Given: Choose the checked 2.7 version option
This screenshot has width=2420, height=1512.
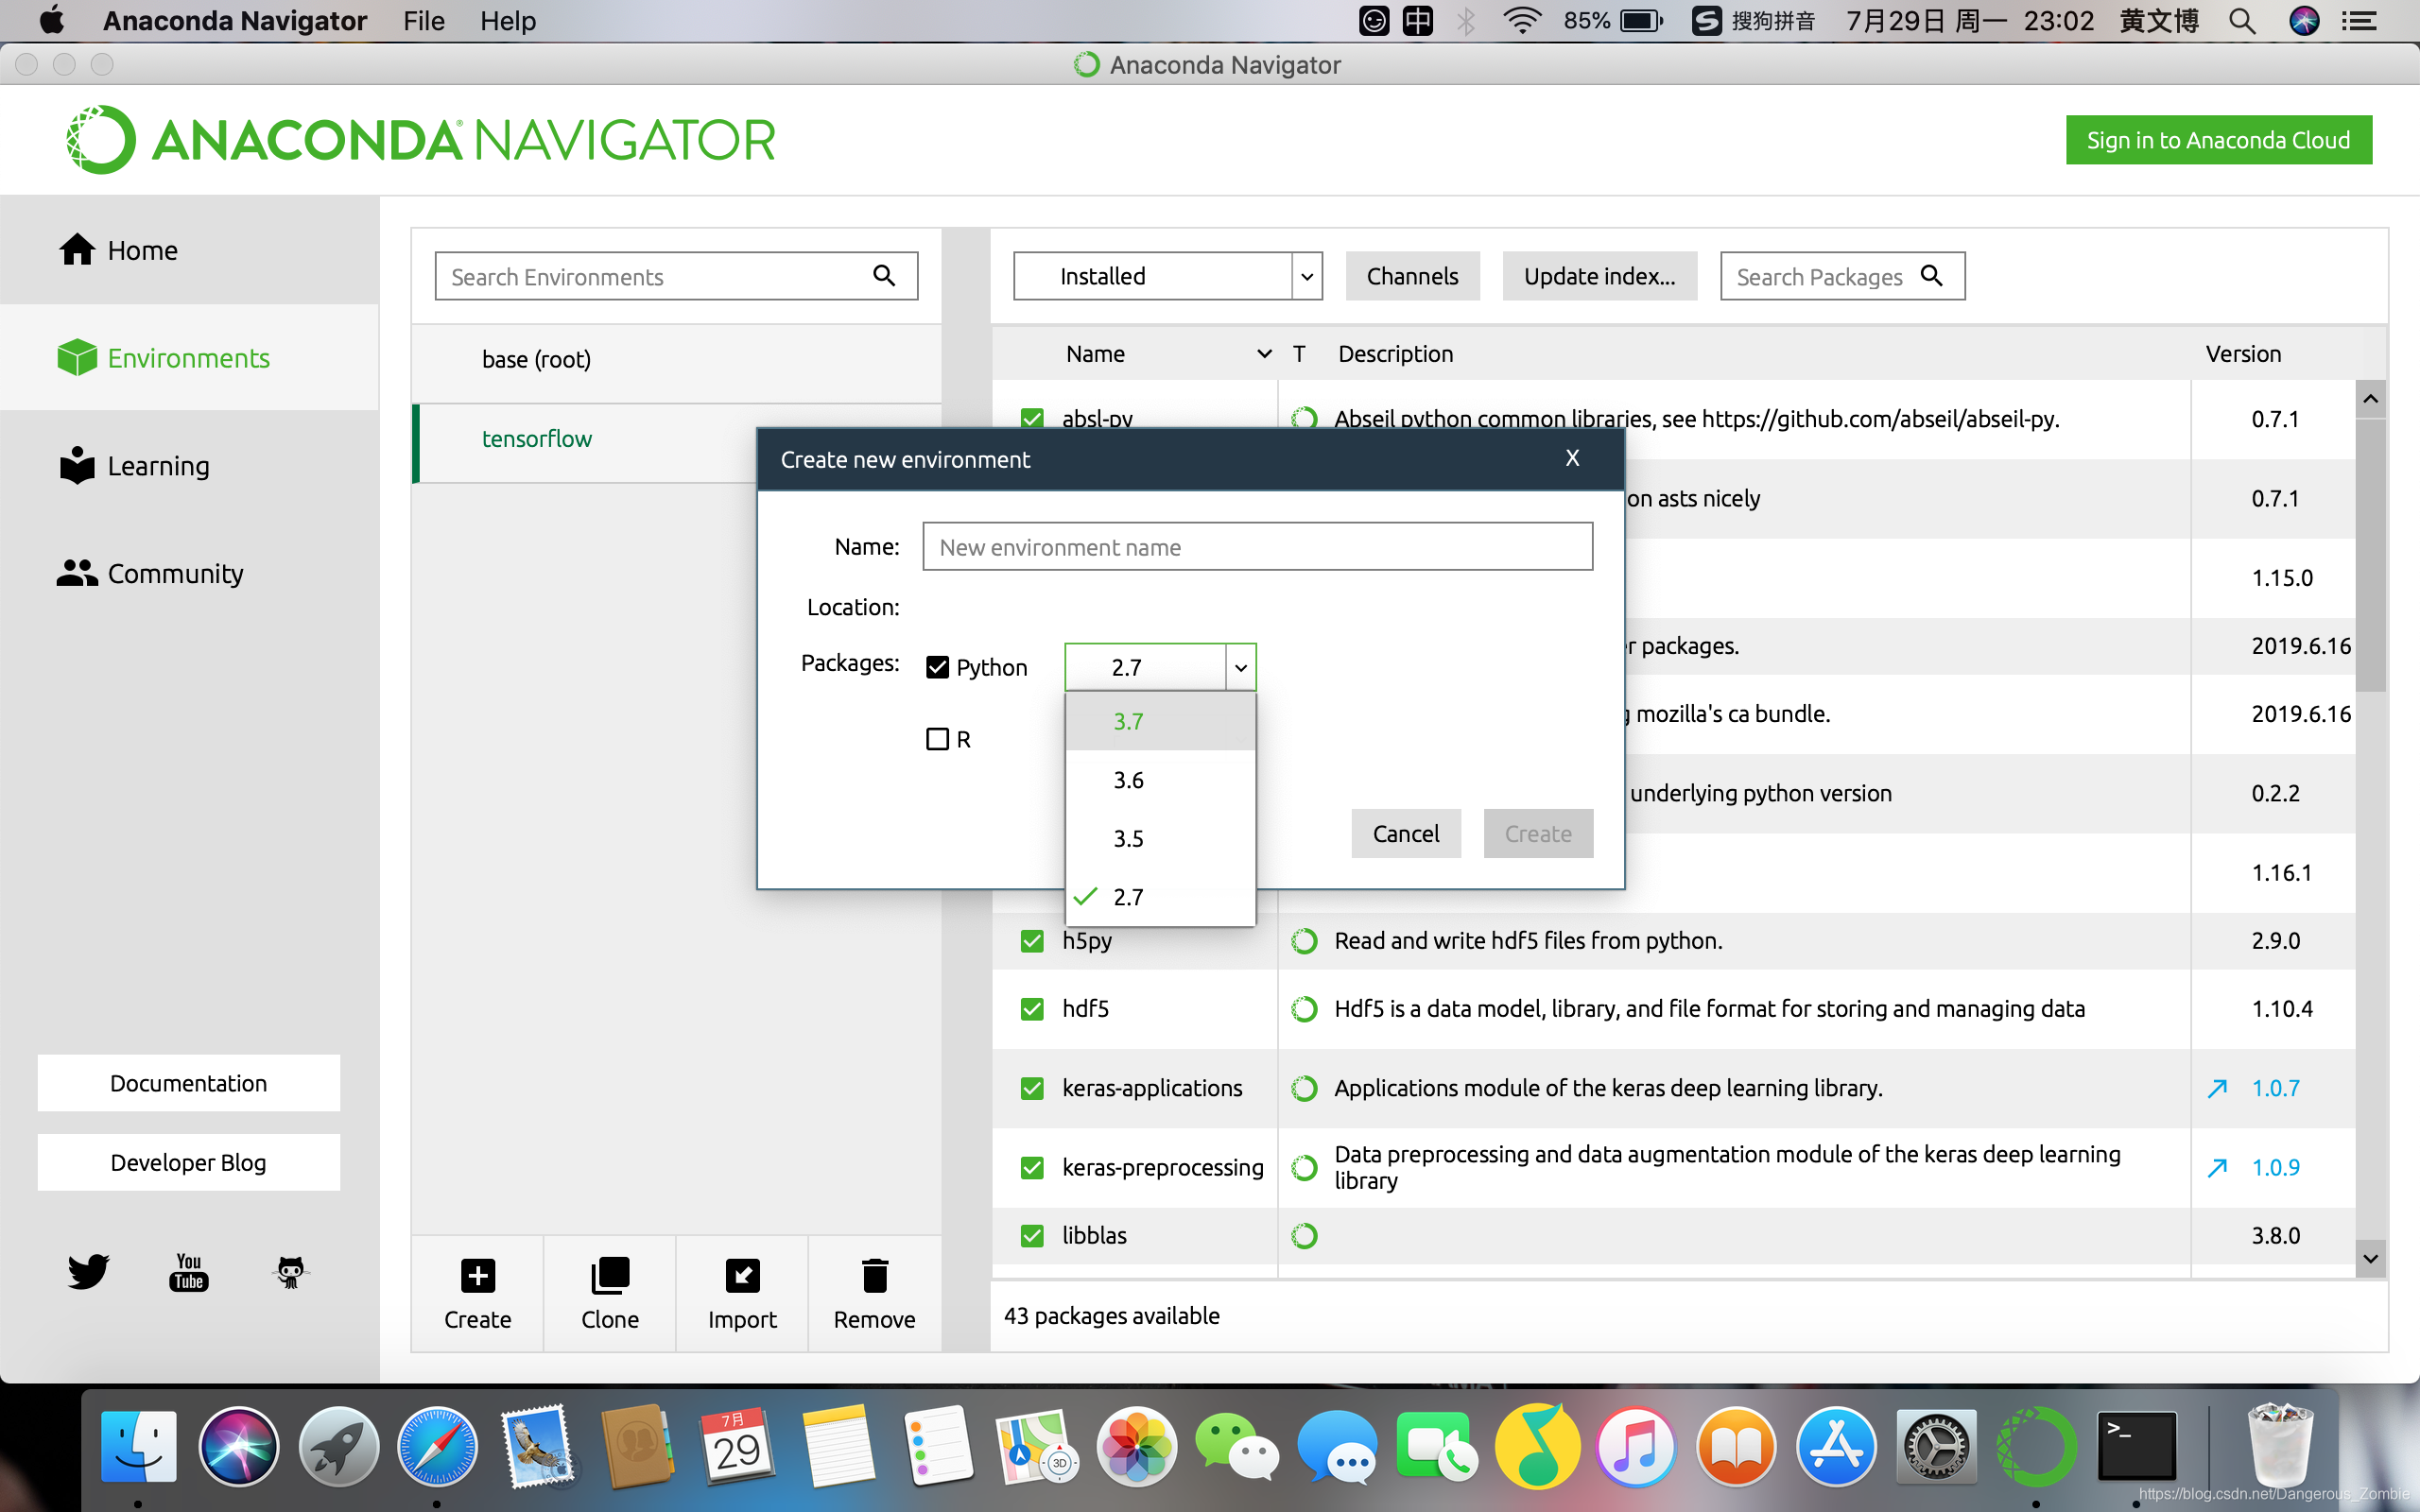Looking at the screenshot, I should click(1160, 897).
